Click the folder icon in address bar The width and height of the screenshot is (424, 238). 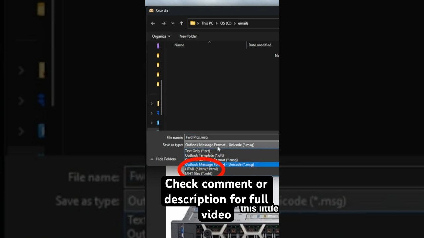[x=193, y=23]
